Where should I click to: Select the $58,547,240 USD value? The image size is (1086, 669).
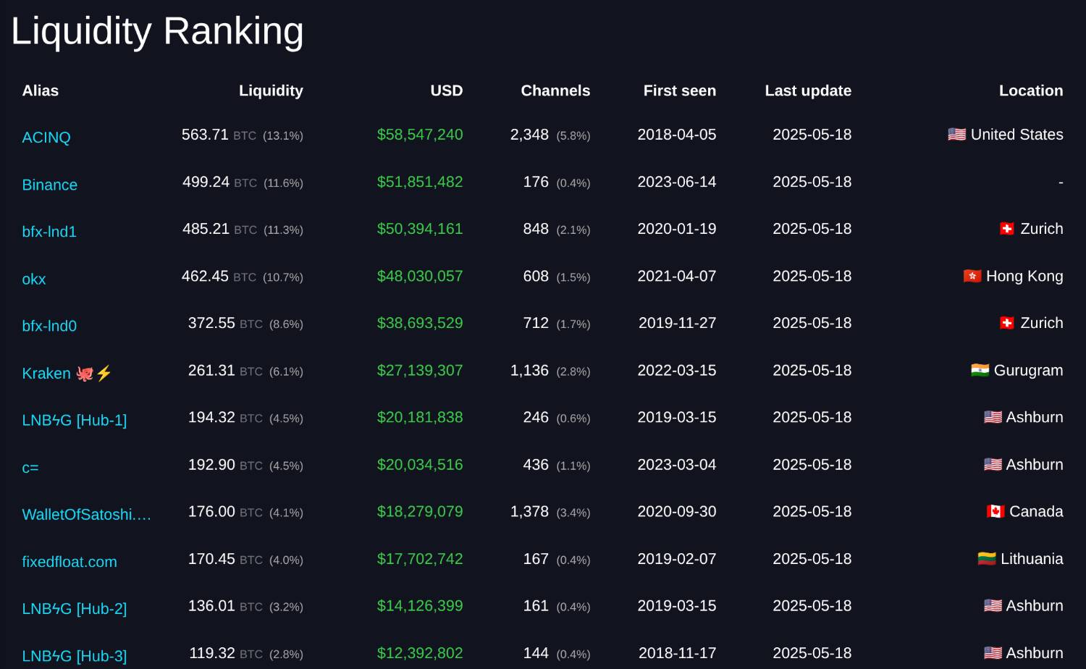click(420, 135)
